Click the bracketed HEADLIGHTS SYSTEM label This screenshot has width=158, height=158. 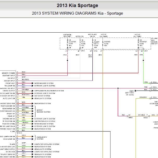(x=42, y=138)
